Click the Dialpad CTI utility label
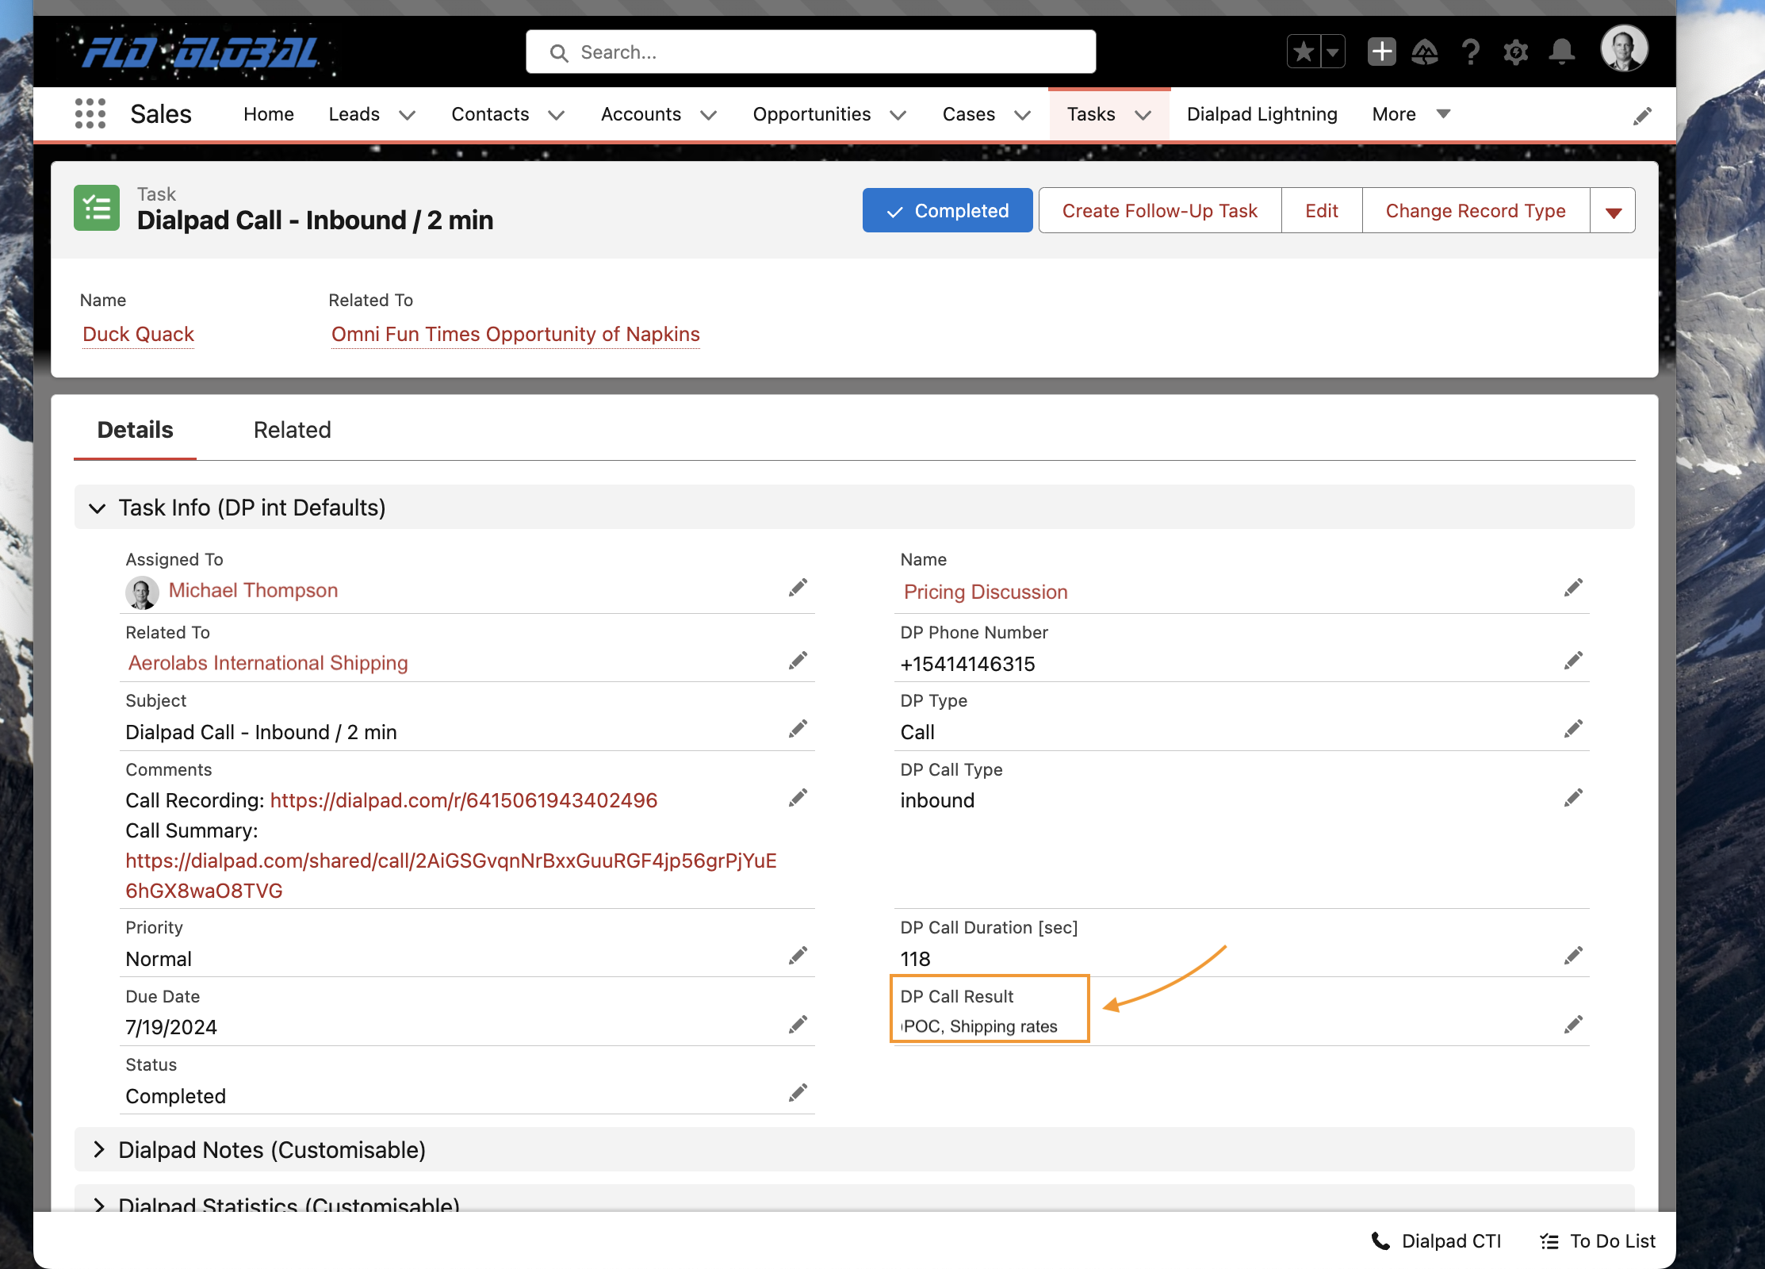Screen dimensions: 1765x1269 pos(1451,1241)
